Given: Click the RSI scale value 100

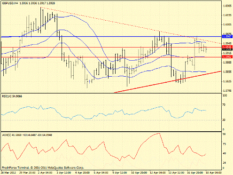Looking at the screenshot, I should [x=225, y=95].
